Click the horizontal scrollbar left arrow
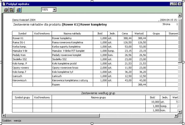This screenshot has height=125, width=185. pos(4,115)
